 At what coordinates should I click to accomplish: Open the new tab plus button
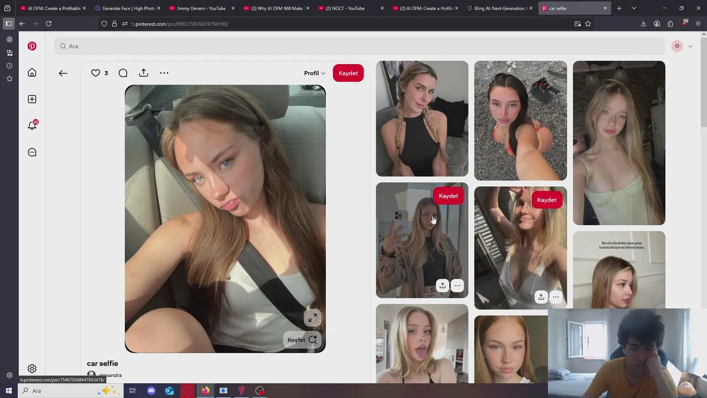click(x=619, y=8)
